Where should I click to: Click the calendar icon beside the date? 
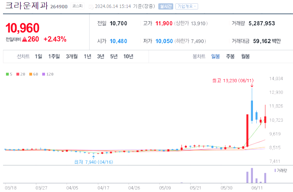coord(91,7)
